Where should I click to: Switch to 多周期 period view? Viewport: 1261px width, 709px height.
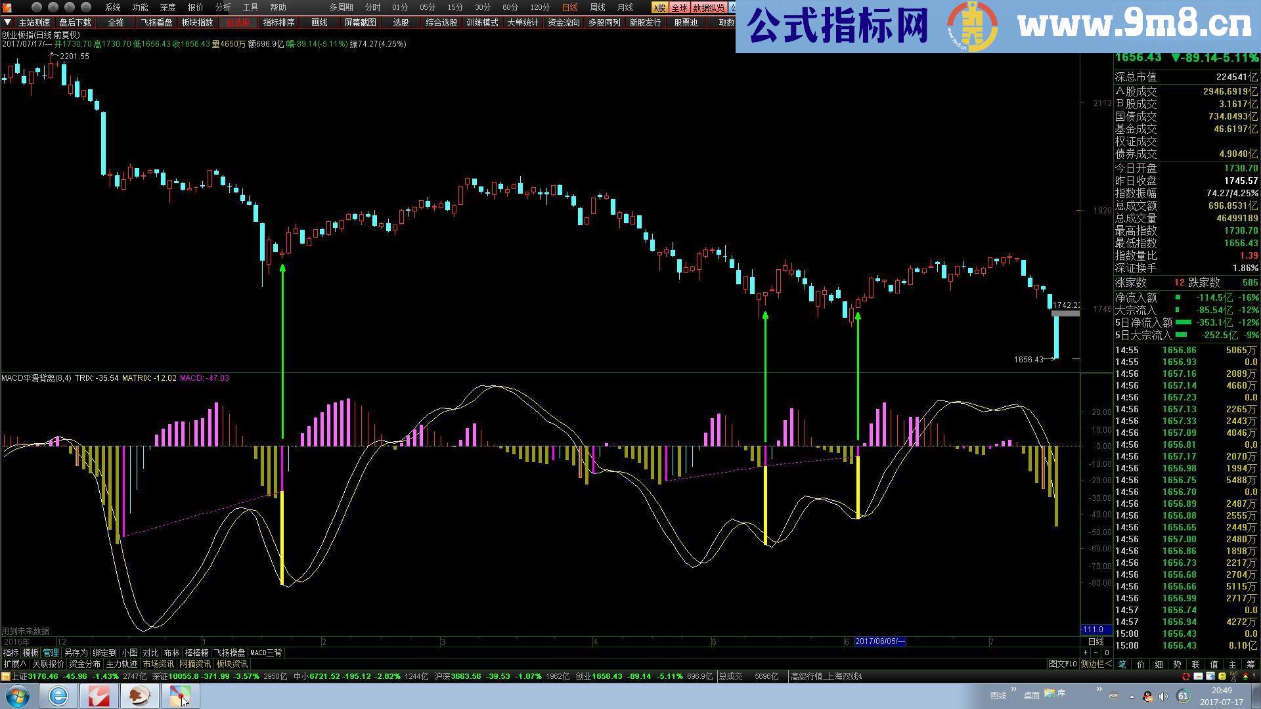341,7
